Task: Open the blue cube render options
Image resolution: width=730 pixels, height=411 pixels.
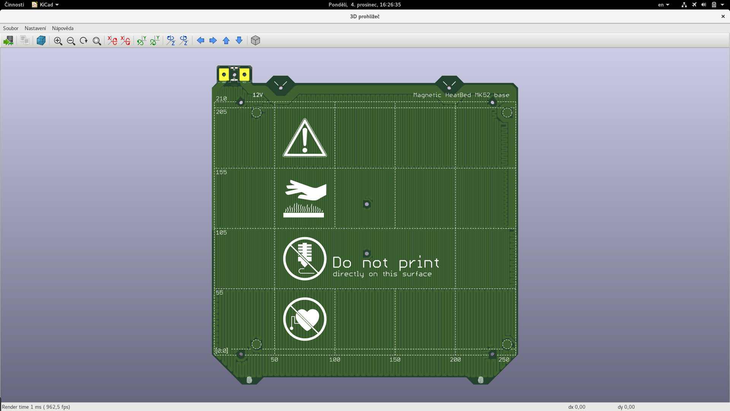Action: click(41, 41)
